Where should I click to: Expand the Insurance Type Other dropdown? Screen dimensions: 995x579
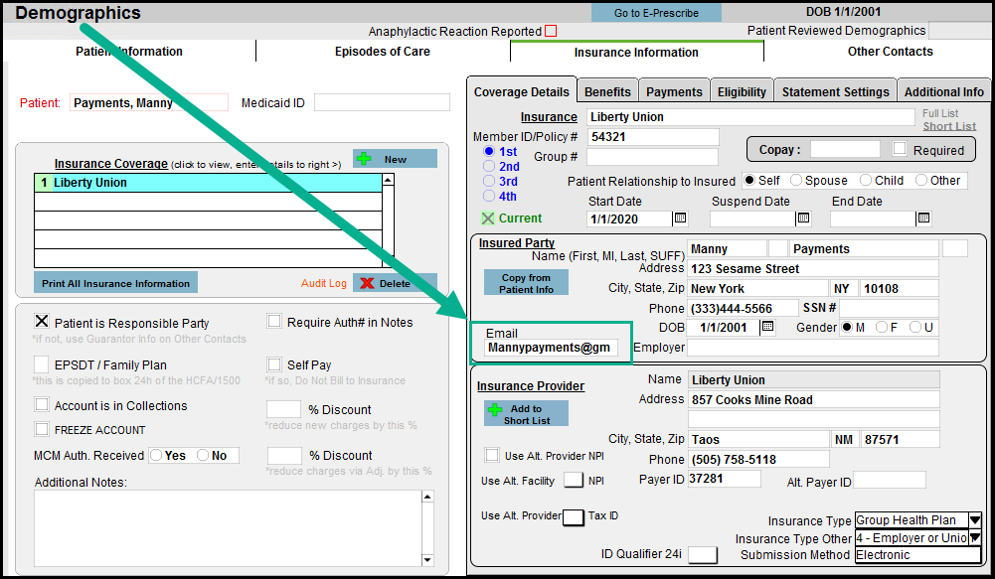974,538
